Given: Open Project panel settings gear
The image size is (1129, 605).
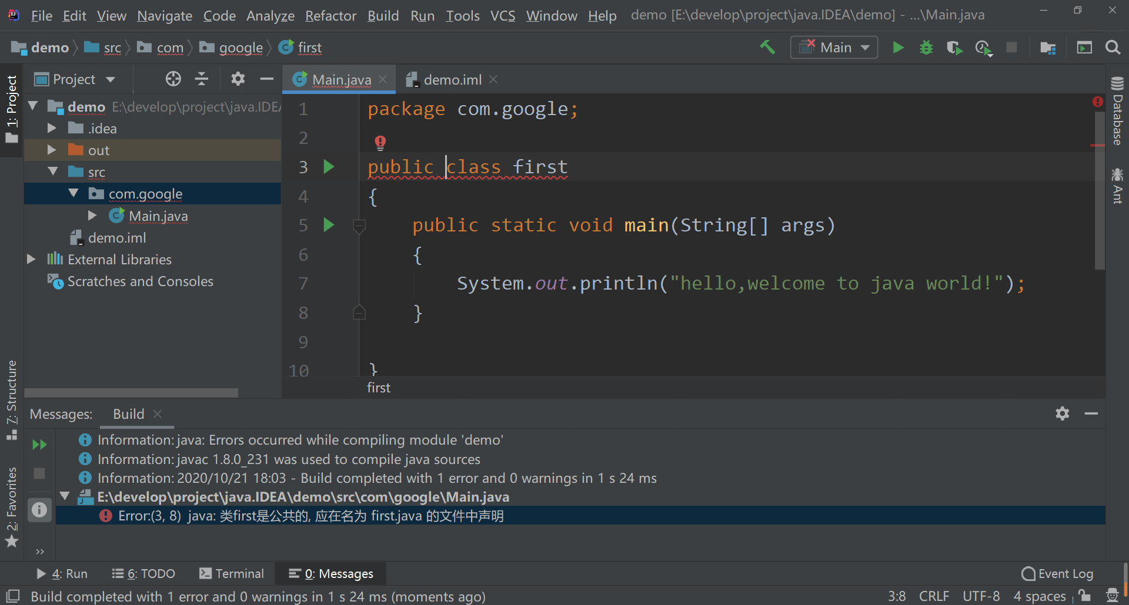Looking at the screenshot, I should (x=238, y=79).
